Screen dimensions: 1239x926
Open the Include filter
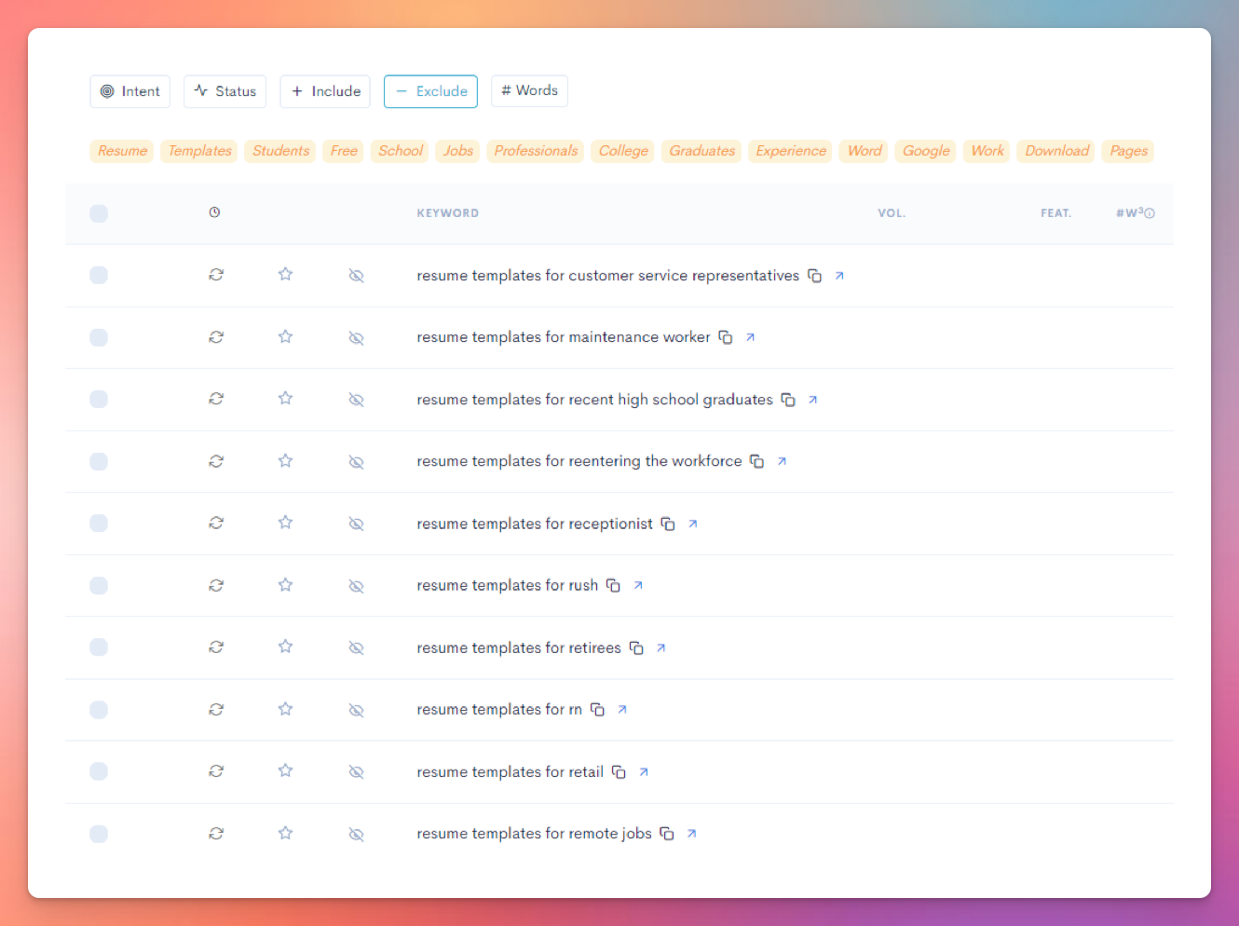325,91
